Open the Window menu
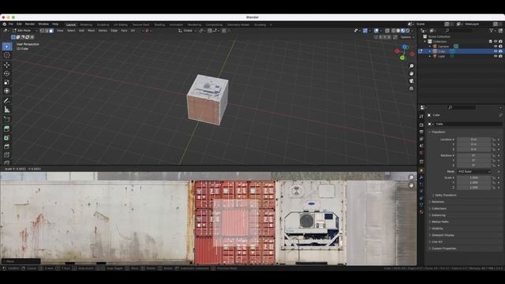Screen dimensions: 505x284 click(43, 24)
